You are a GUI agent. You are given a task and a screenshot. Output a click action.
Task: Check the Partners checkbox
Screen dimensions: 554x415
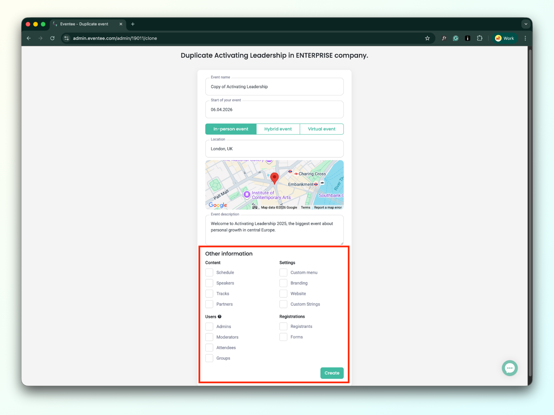[x=209, y=304]
